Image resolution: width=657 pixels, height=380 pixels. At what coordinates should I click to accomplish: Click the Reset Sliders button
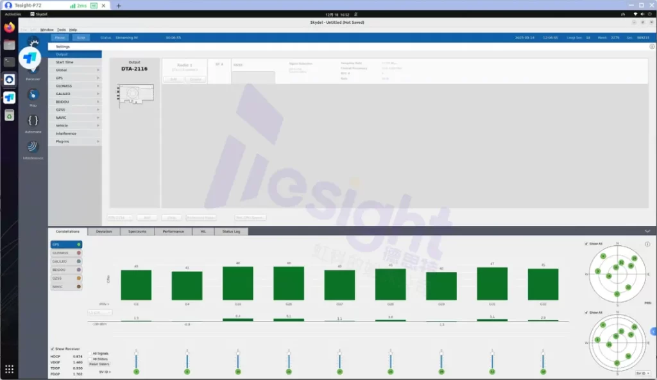tap(99, 364)
